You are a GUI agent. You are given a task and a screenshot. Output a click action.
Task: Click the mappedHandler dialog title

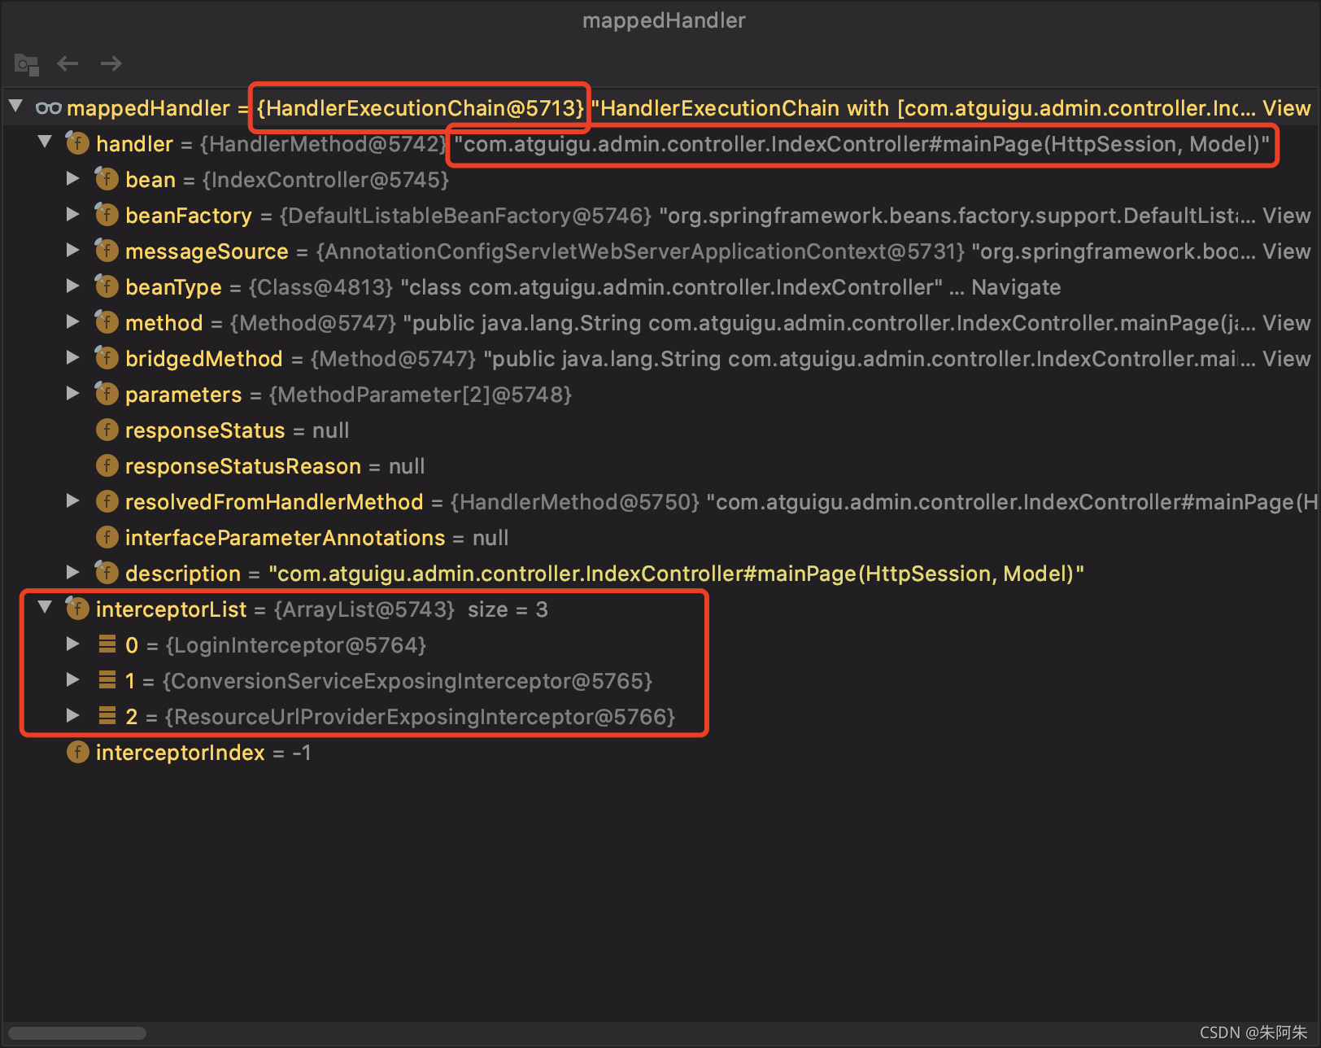(x=664, y=20)
